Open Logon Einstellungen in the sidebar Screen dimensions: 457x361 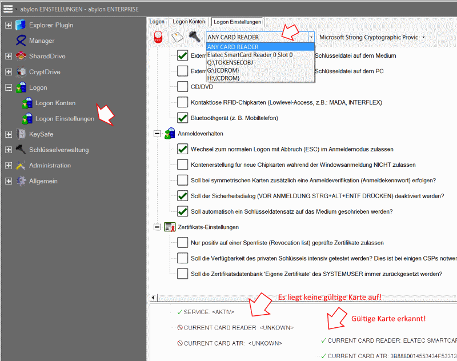click(65, 119)
